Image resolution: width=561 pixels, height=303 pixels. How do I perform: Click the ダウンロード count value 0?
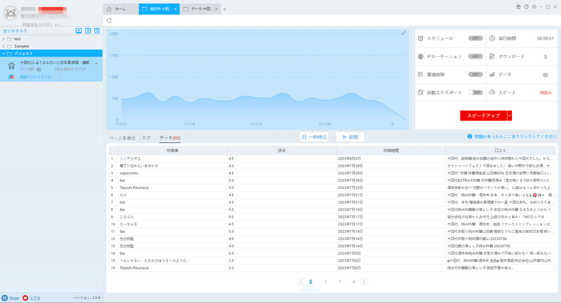[x=546, y=57]
